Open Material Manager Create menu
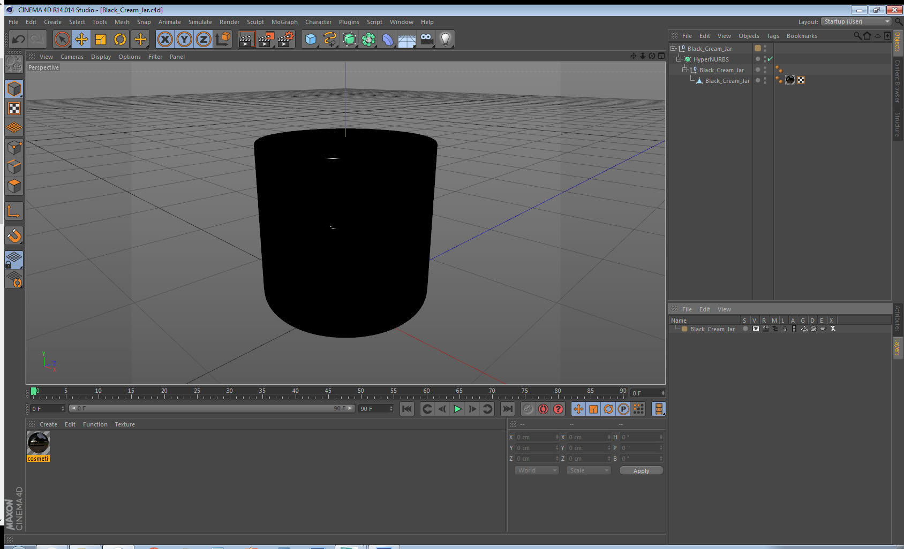 click(x=48, y=424)
